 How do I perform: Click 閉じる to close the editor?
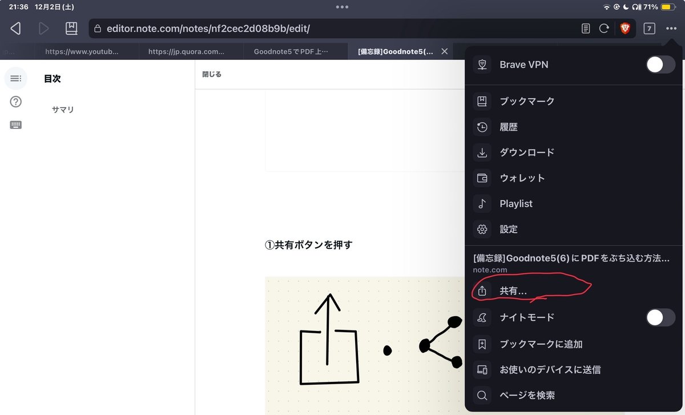pos(212,74)
